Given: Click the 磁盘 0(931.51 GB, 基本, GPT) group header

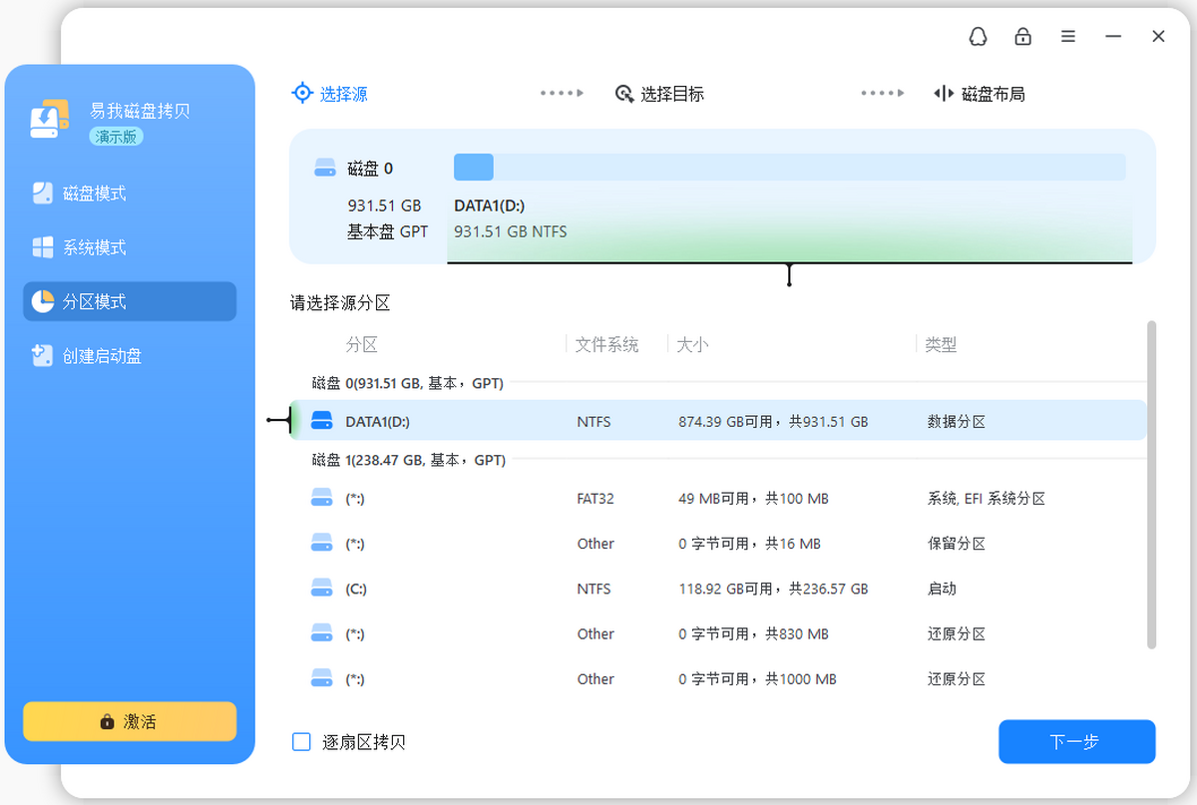Looking at the screenshot, I should pyautogui.click(x=407, y=383).
